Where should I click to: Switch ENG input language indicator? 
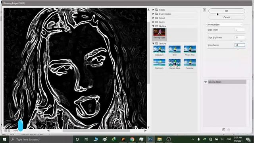tap(229, 139)
